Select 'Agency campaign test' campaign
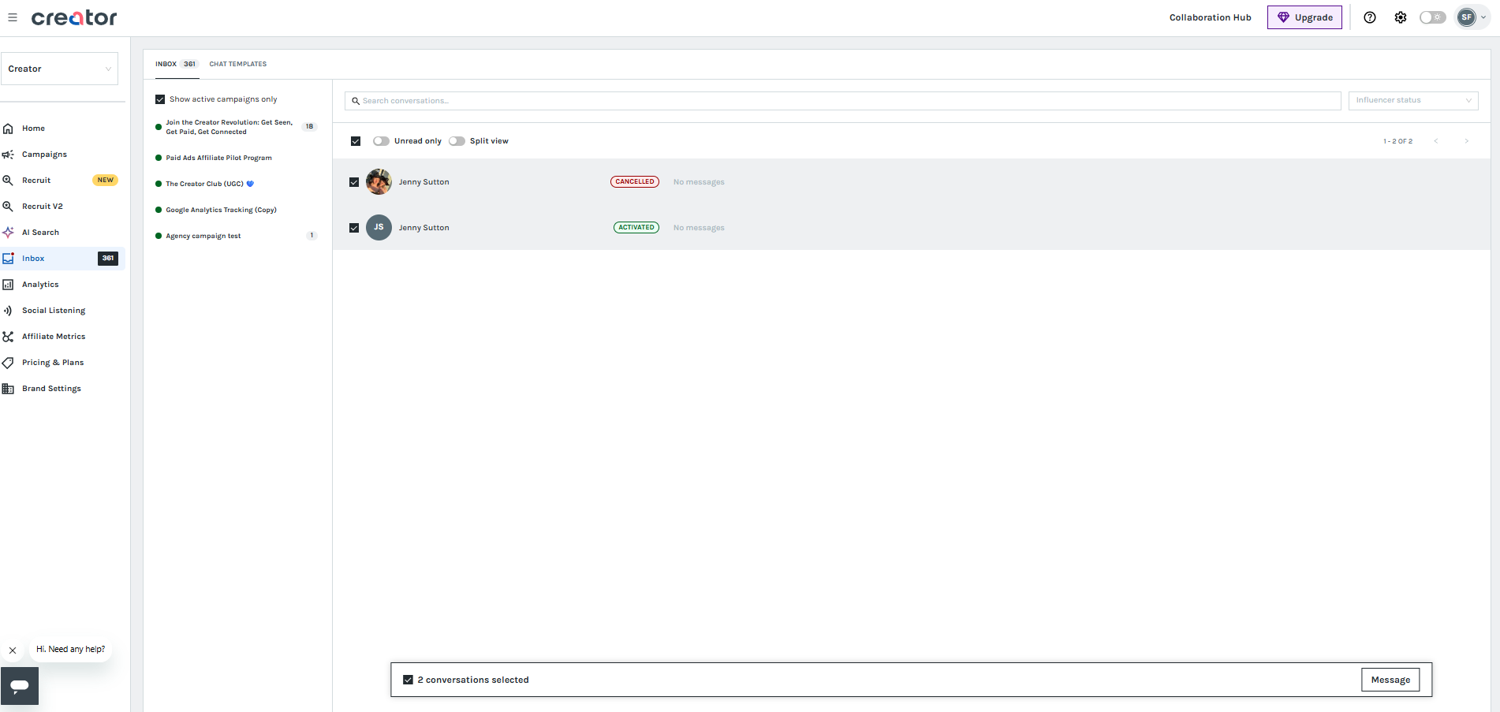1500x712 pixels. 203,236
